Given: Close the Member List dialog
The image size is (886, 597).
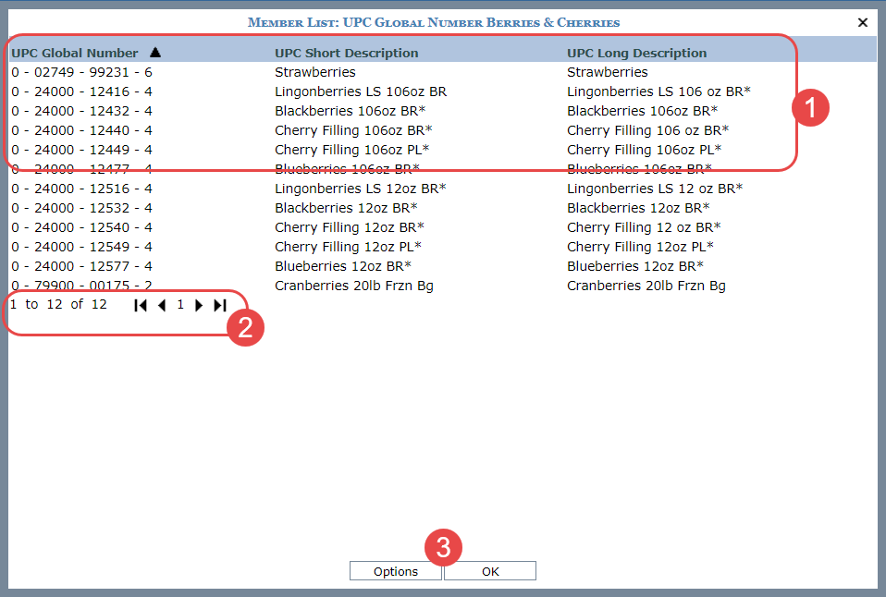Looking at the screenshot, I should 863,22.
